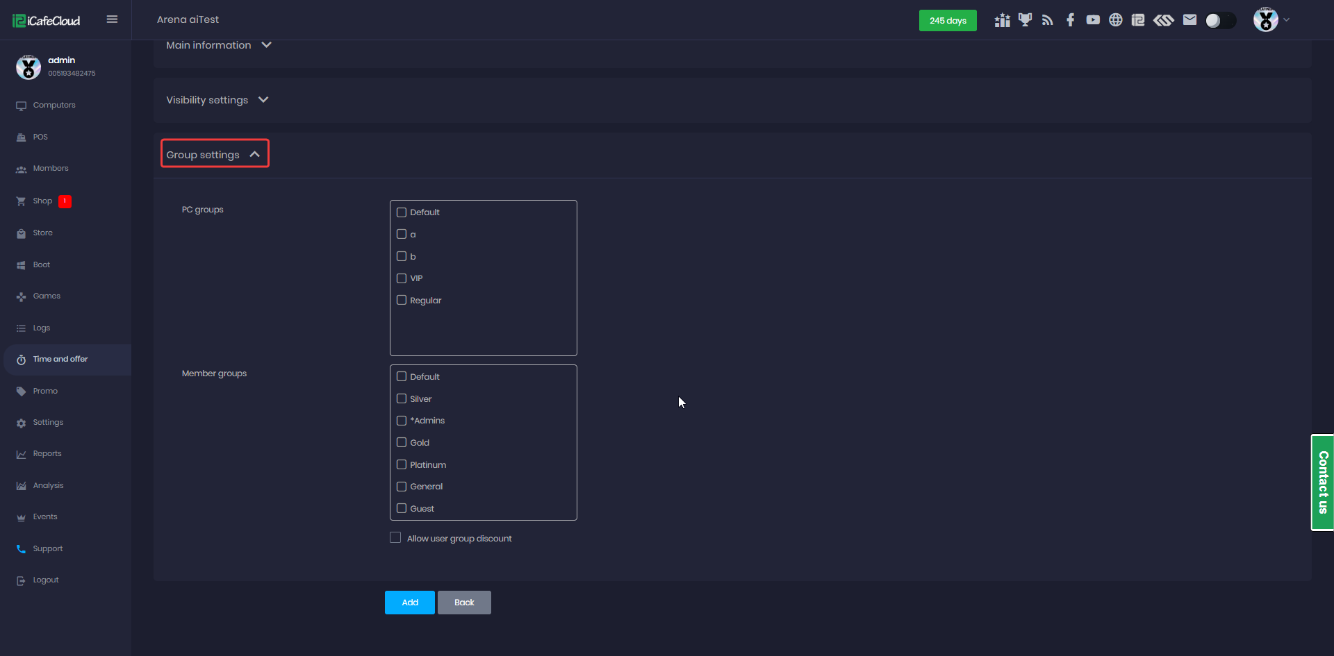Check the VIP PC group checkbox

402,278
